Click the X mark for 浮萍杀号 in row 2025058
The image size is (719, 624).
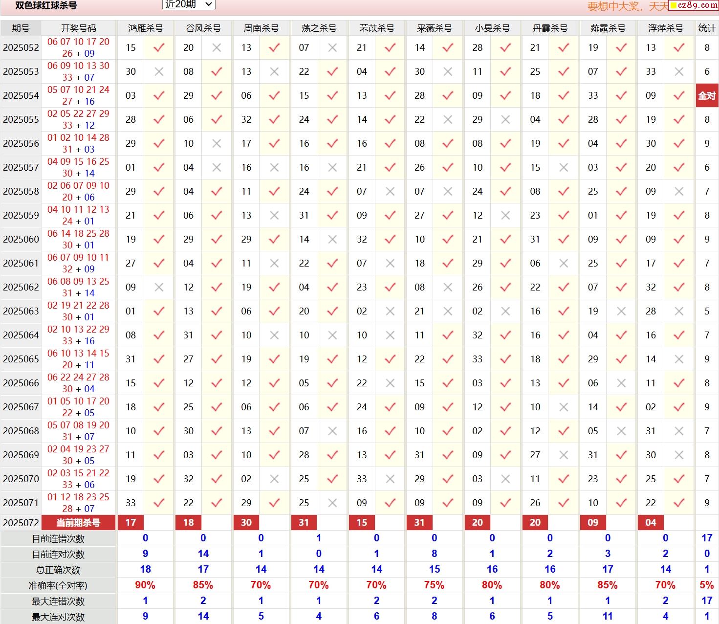[679, 191]
